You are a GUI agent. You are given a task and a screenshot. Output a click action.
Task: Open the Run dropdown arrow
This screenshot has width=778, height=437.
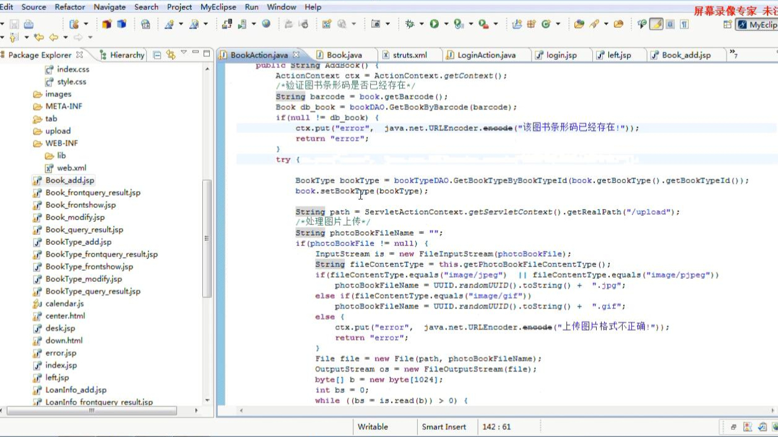click(446, 24)
